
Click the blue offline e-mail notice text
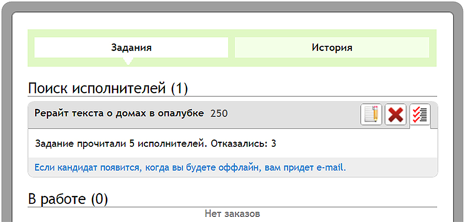pyautogui.click(x=190, y=167)
